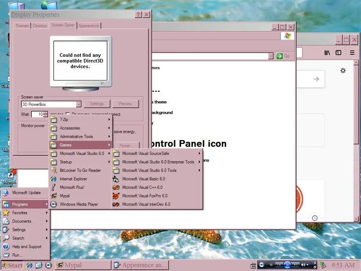This screenshot has width=361, height=271.
Task: Open Favorites in Start menu
Action: click(x=25, y=213)
